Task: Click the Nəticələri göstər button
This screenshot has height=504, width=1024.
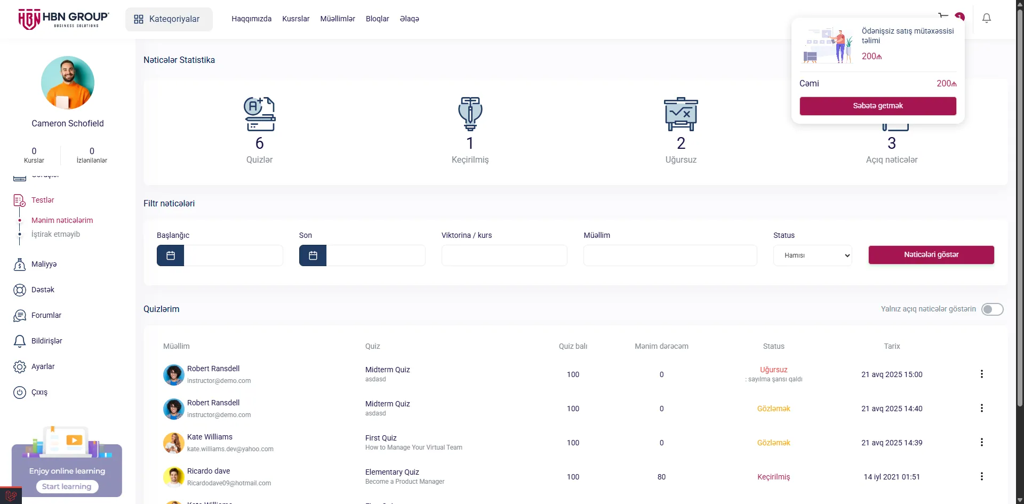Action: [x=931, y=255]
